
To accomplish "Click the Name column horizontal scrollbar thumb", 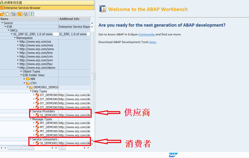I will coord(21,148).
